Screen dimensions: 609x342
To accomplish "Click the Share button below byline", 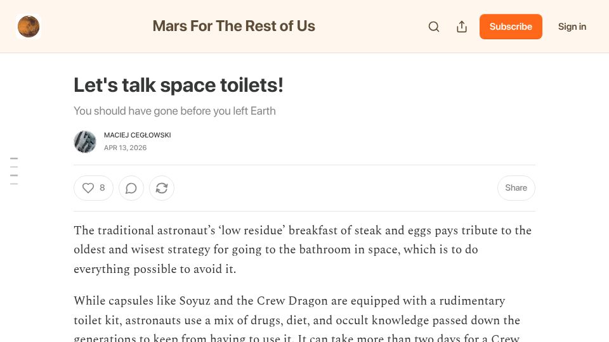I will [x=516, y=188].
